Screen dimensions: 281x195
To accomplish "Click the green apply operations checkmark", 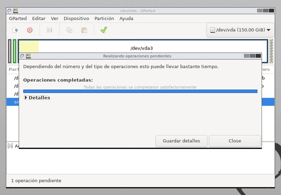I will point(103,30).
